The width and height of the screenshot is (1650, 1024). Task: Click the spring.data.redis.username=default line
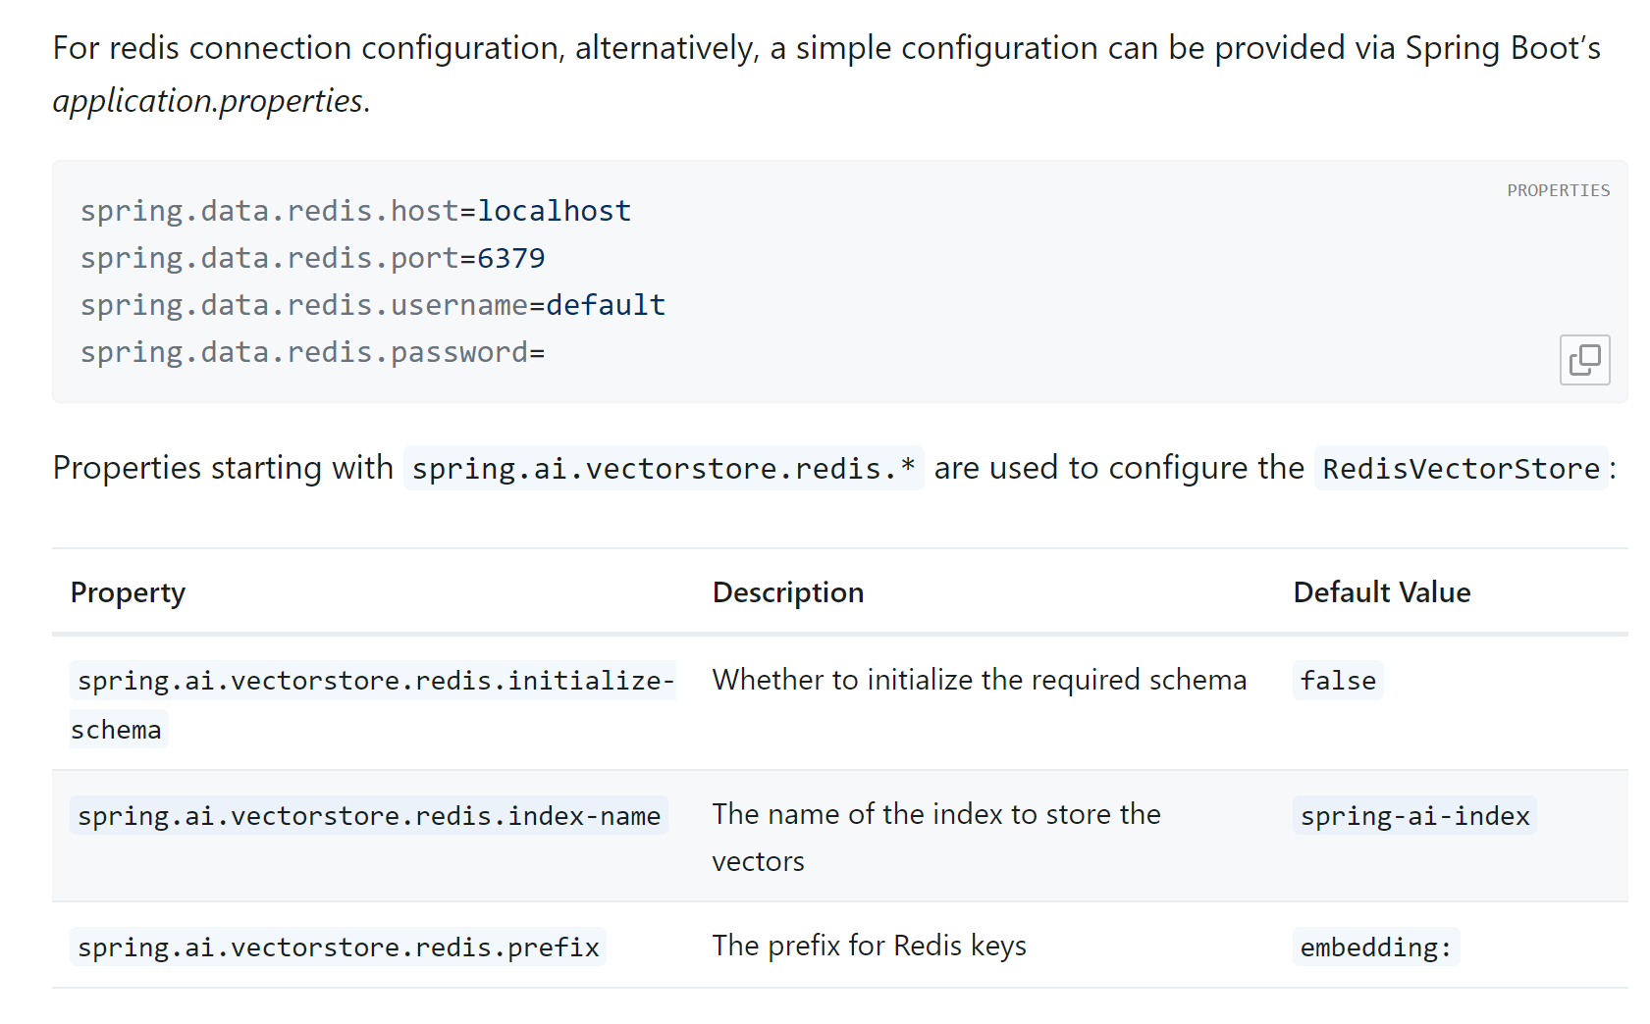[373, 305]
